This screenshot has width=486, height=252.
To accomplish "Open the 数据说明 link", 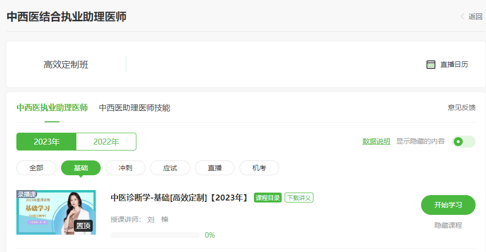I will click(x=376, y=142).
